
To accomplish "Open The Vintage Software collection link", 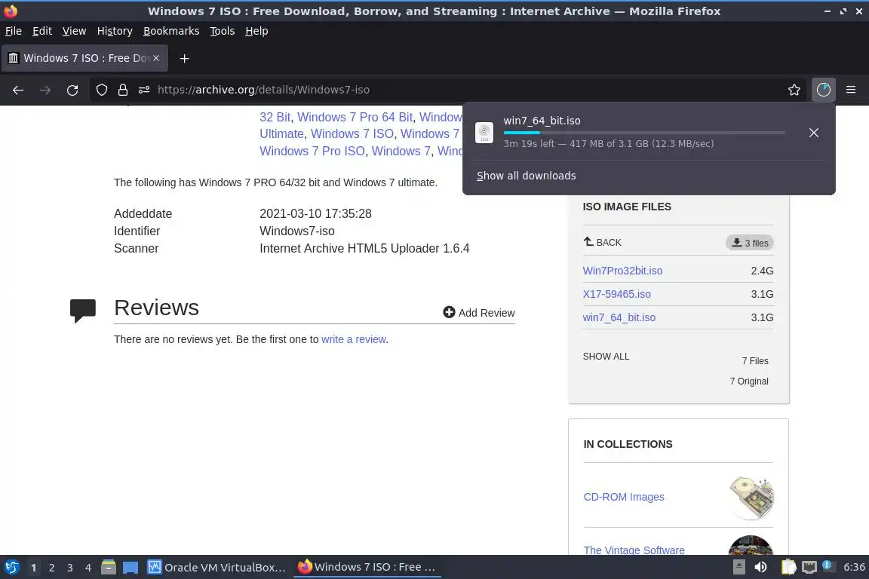I will click(x=634, y=550).
